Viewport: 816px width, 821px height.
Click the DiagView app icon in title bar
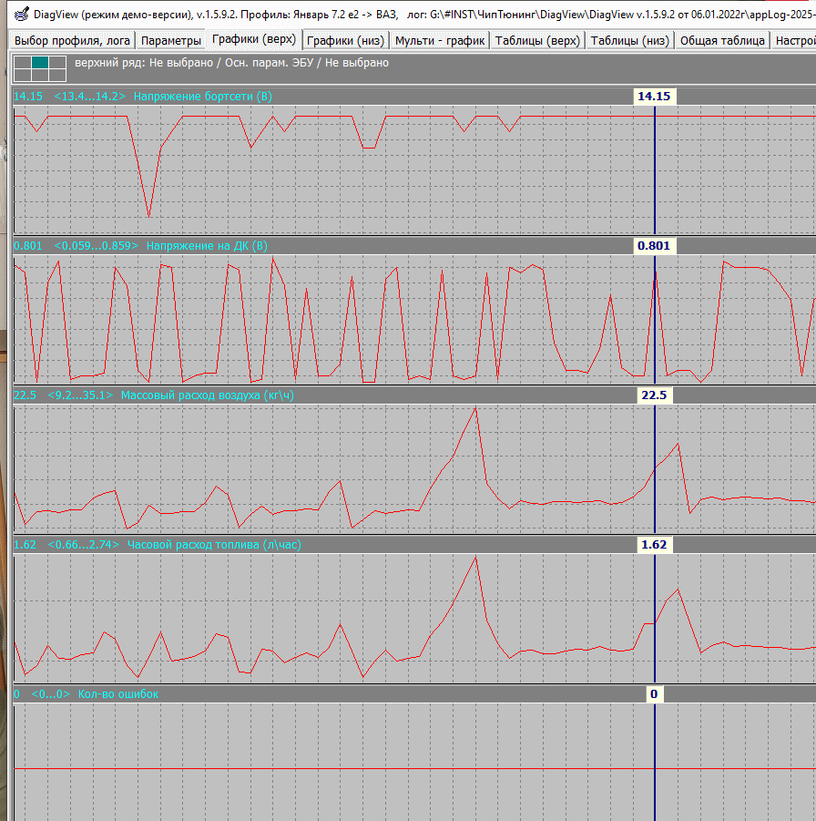[x=21, y=15]
